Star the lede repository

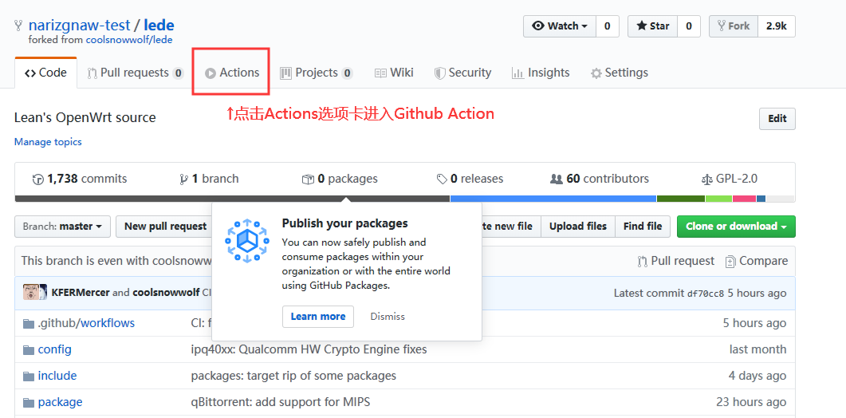[652, 26]
